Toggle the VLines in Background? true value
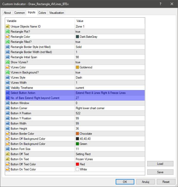Image resolution: width=178 pixels, height=187 pixels. (110, 72)
